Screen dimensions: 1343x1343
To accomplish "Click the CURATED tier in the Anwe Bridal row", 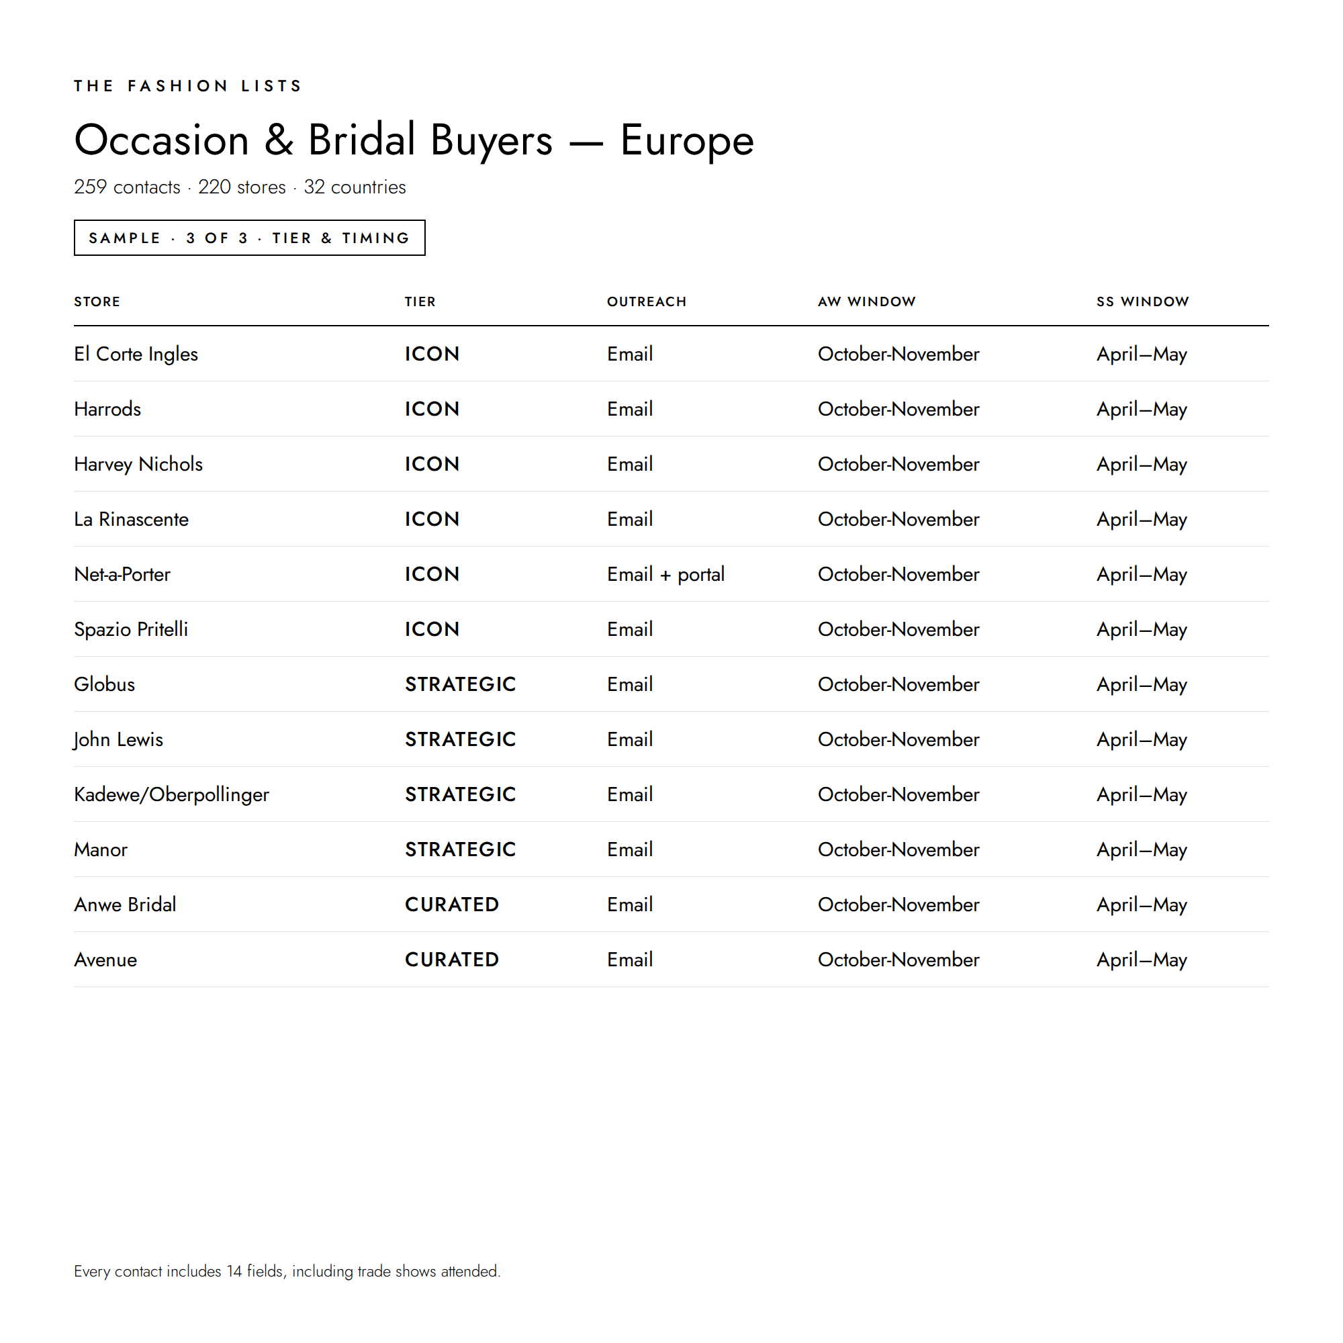I will (x=452, y=905).
